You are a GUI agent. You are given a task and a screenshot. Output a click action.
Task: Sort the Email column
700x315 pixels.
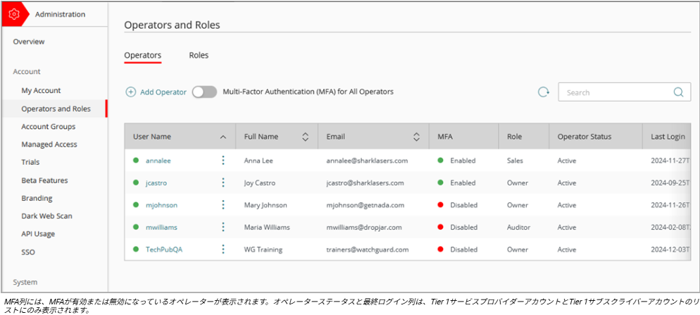coord(415,137)
